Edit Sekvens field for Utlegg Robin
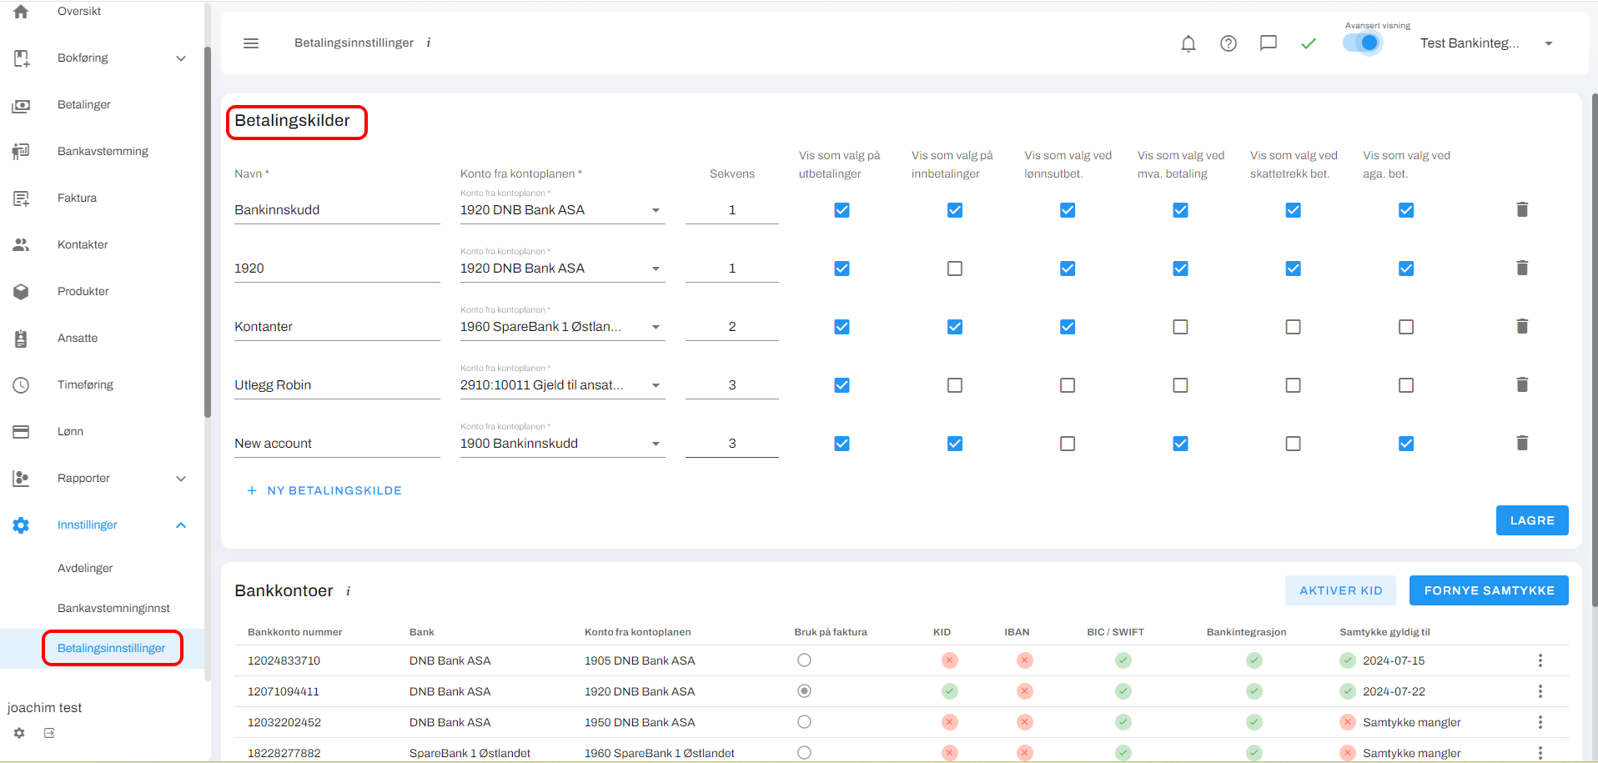 tap(732, 385)
